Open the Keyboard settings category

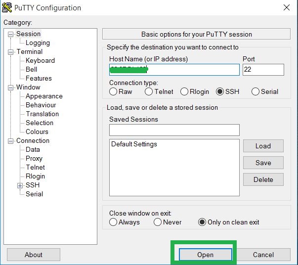click(40, 61)
